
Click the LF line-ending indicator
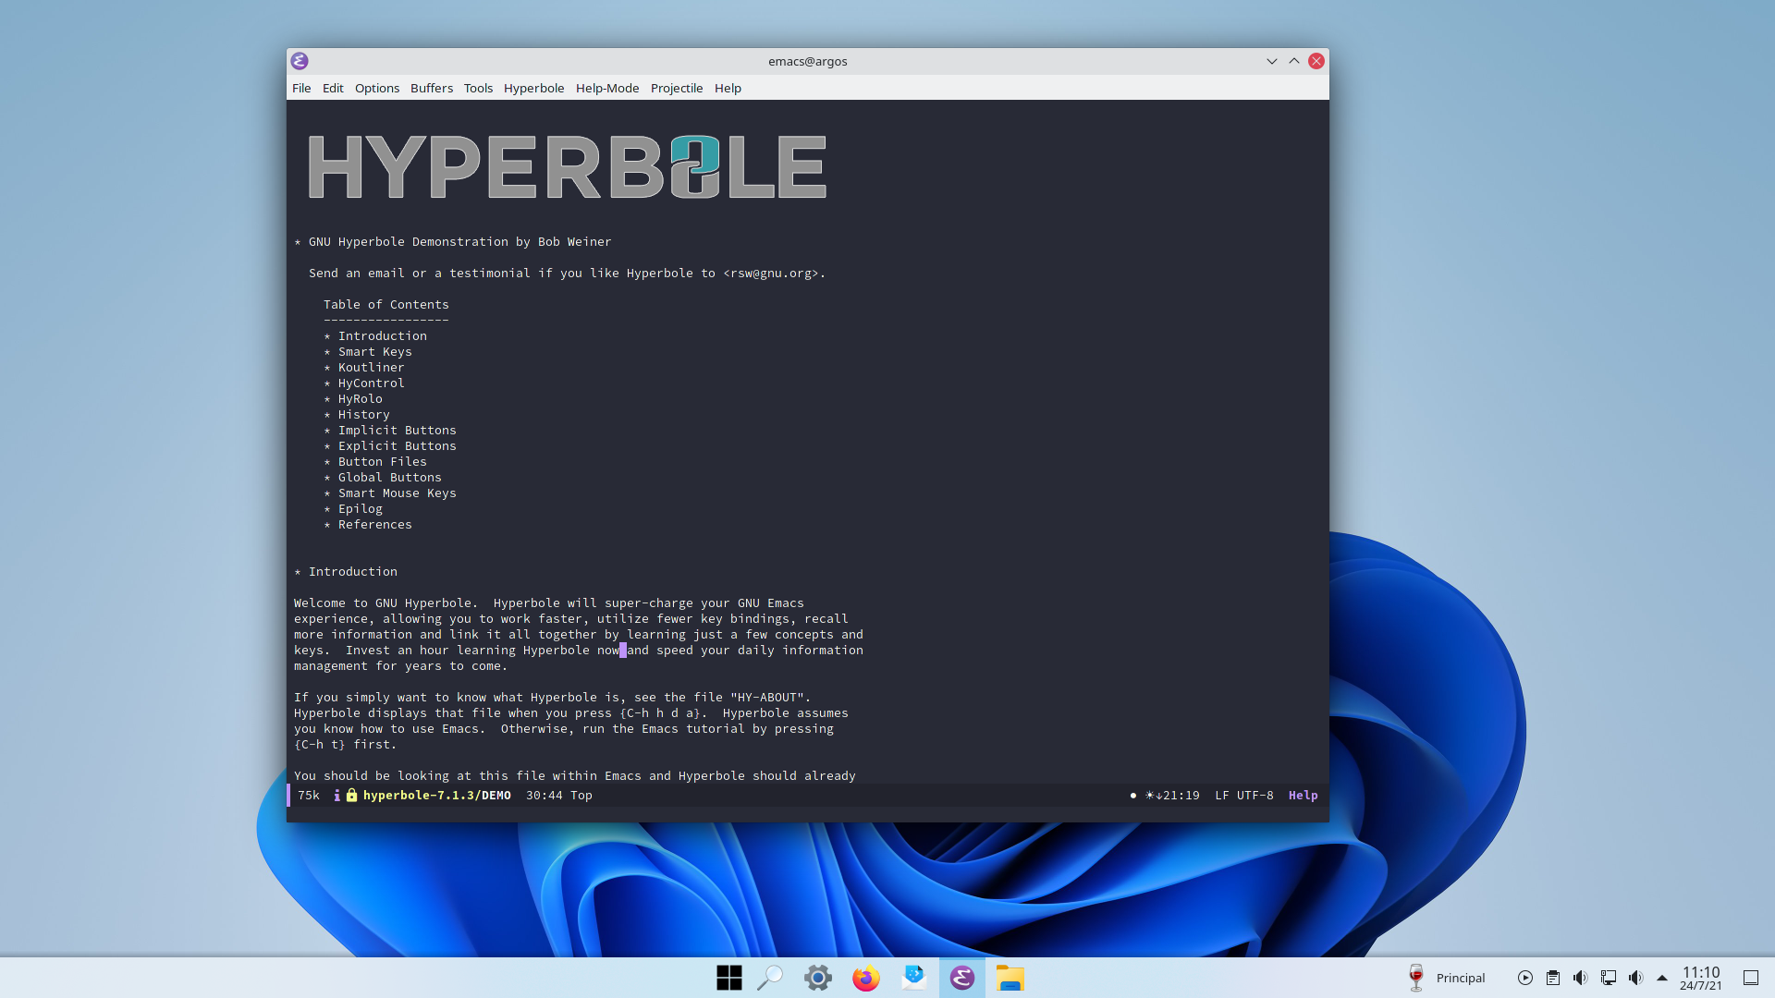coord(1221,796)
